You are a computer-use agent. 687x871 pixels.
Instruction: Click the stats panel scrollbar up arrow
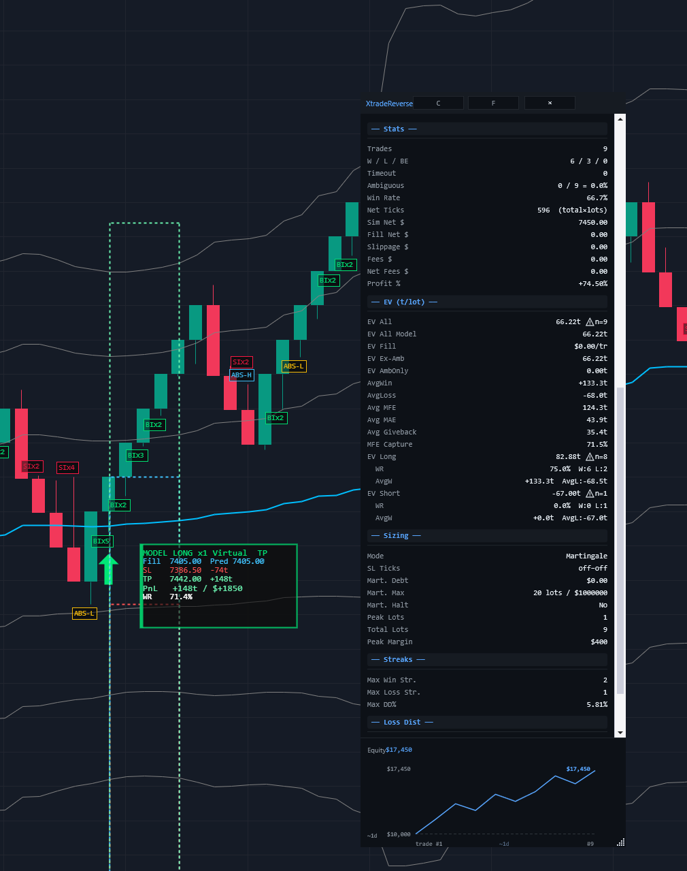pyautogui.click(x=620, y=119)
